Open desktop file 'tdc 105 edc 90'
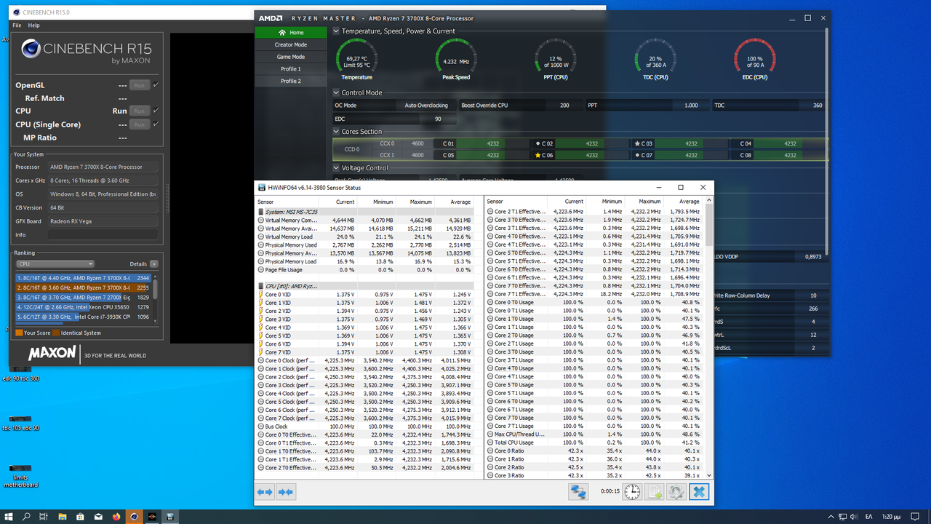Screen dimensions: 931x524 20,424
